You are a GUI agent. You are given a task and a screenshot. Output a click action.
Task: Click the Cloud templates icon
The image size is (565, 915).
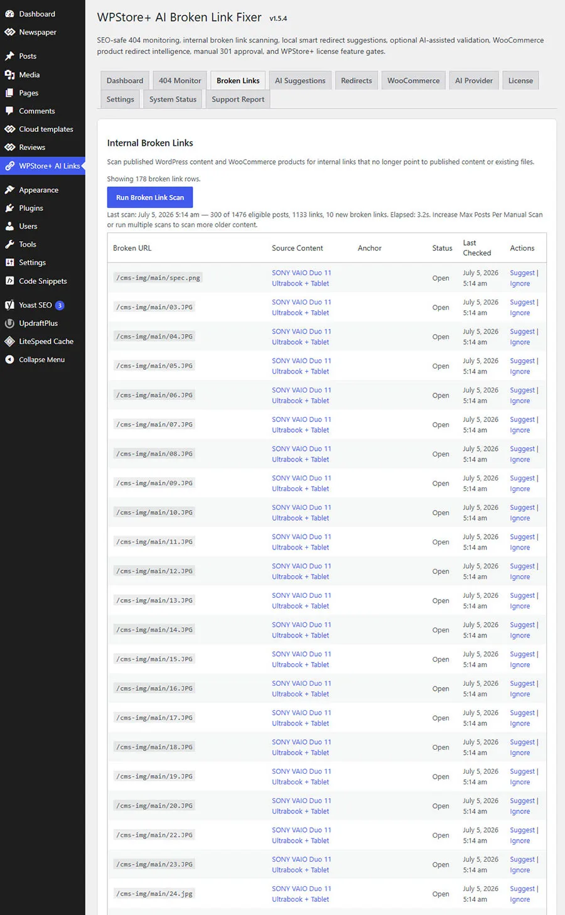click(9, 129)
